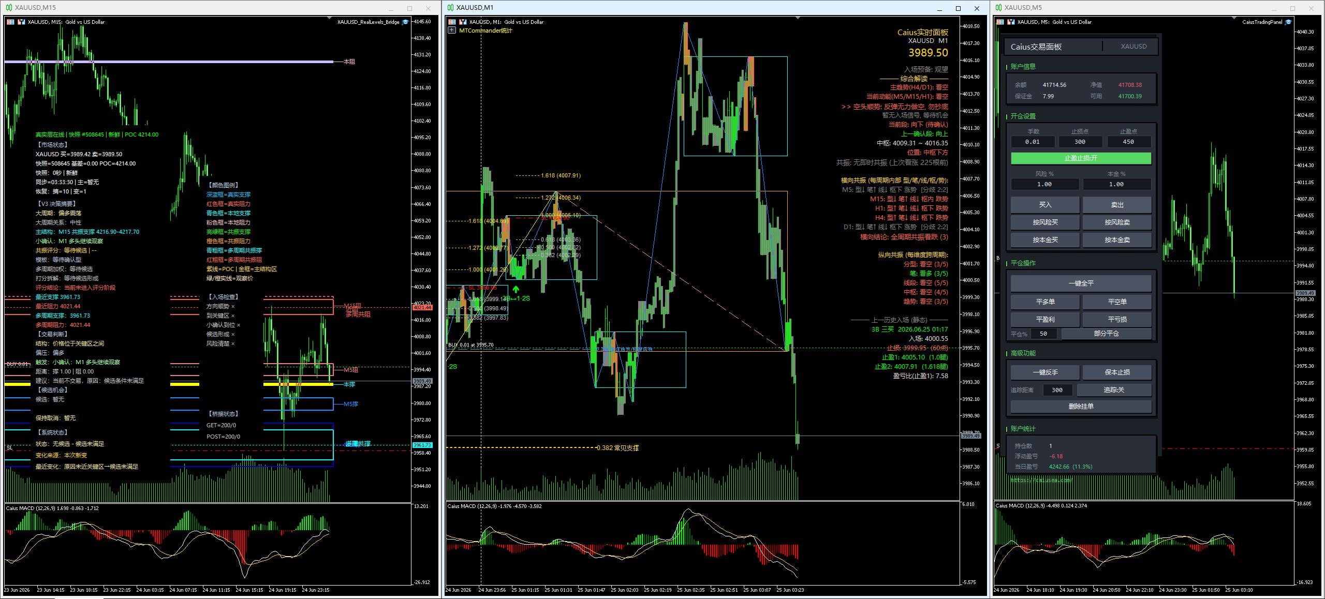1325x599 pixels.
Task: Click the chart shift triangle on M15 chart
Action: coord(330,18)
